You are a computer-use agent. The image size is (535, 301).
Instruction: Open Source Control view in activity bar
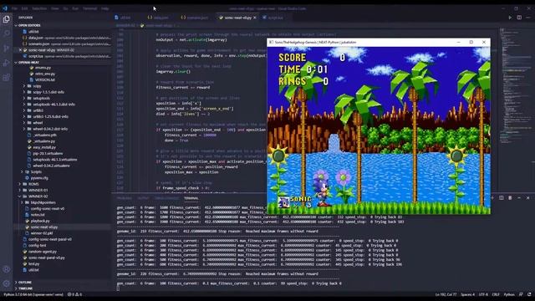(6, 48)
